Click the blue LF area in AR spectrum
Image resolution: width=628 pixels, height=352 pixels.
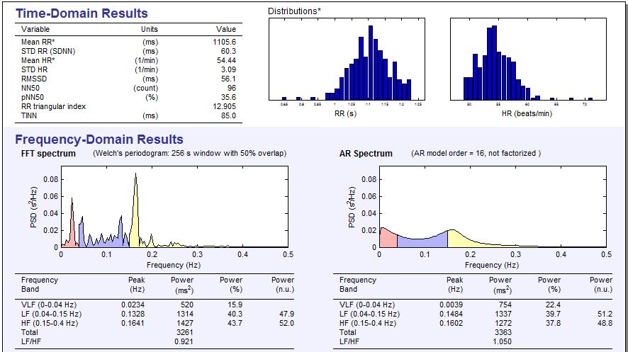(x=422, y=241)
